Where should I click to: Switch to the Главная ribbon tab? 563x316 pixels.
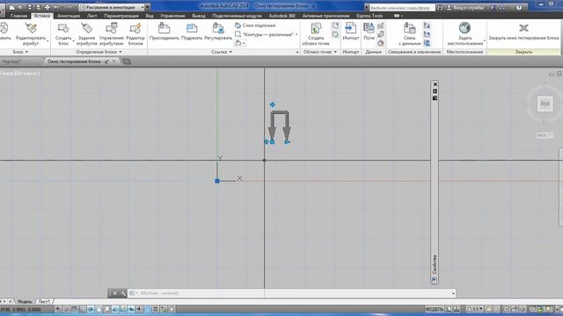click(18, 16)
